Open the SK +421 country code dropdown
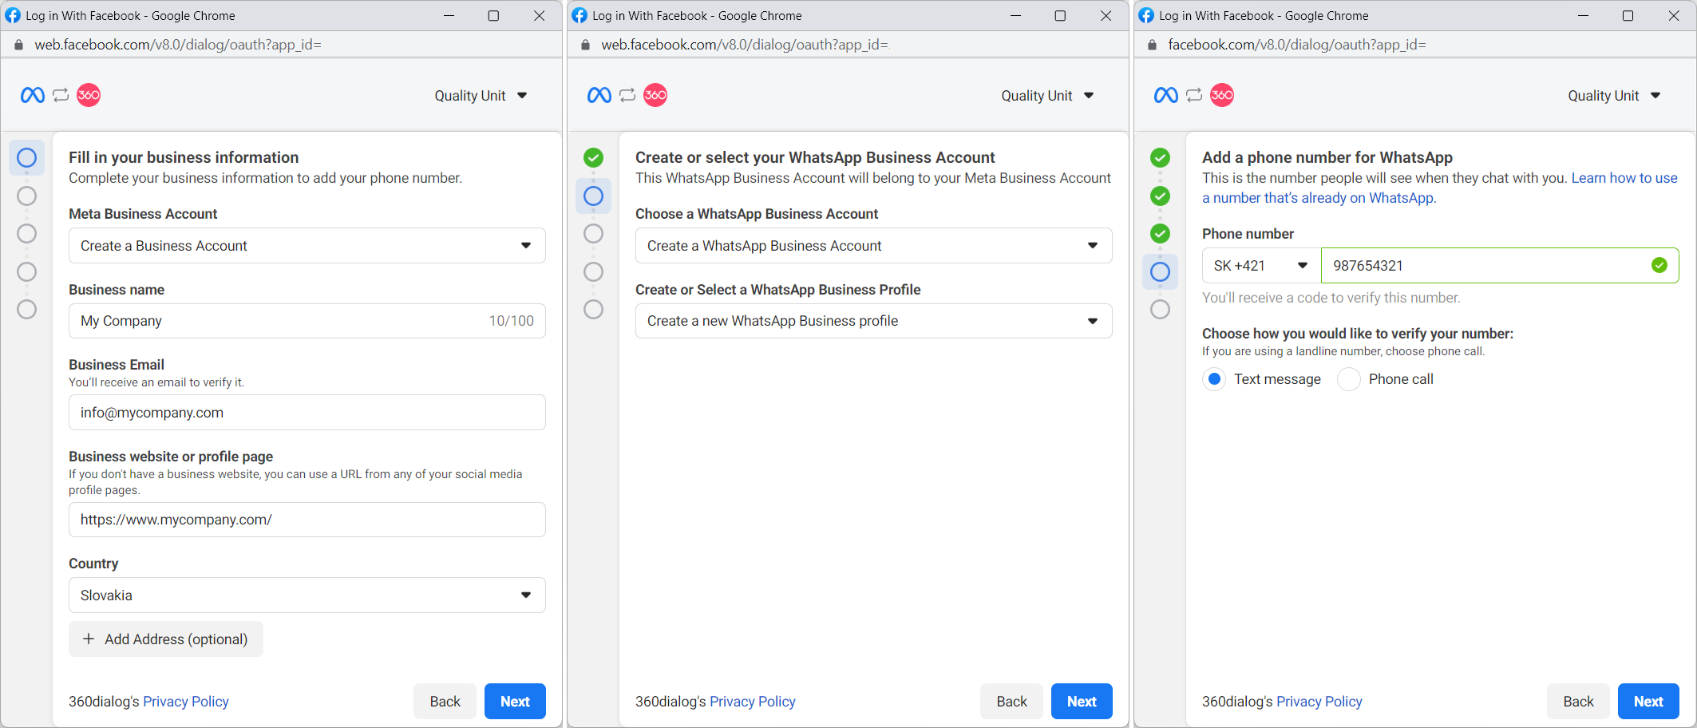The width and height of the screenshot is (1697, 728). 1260,266
